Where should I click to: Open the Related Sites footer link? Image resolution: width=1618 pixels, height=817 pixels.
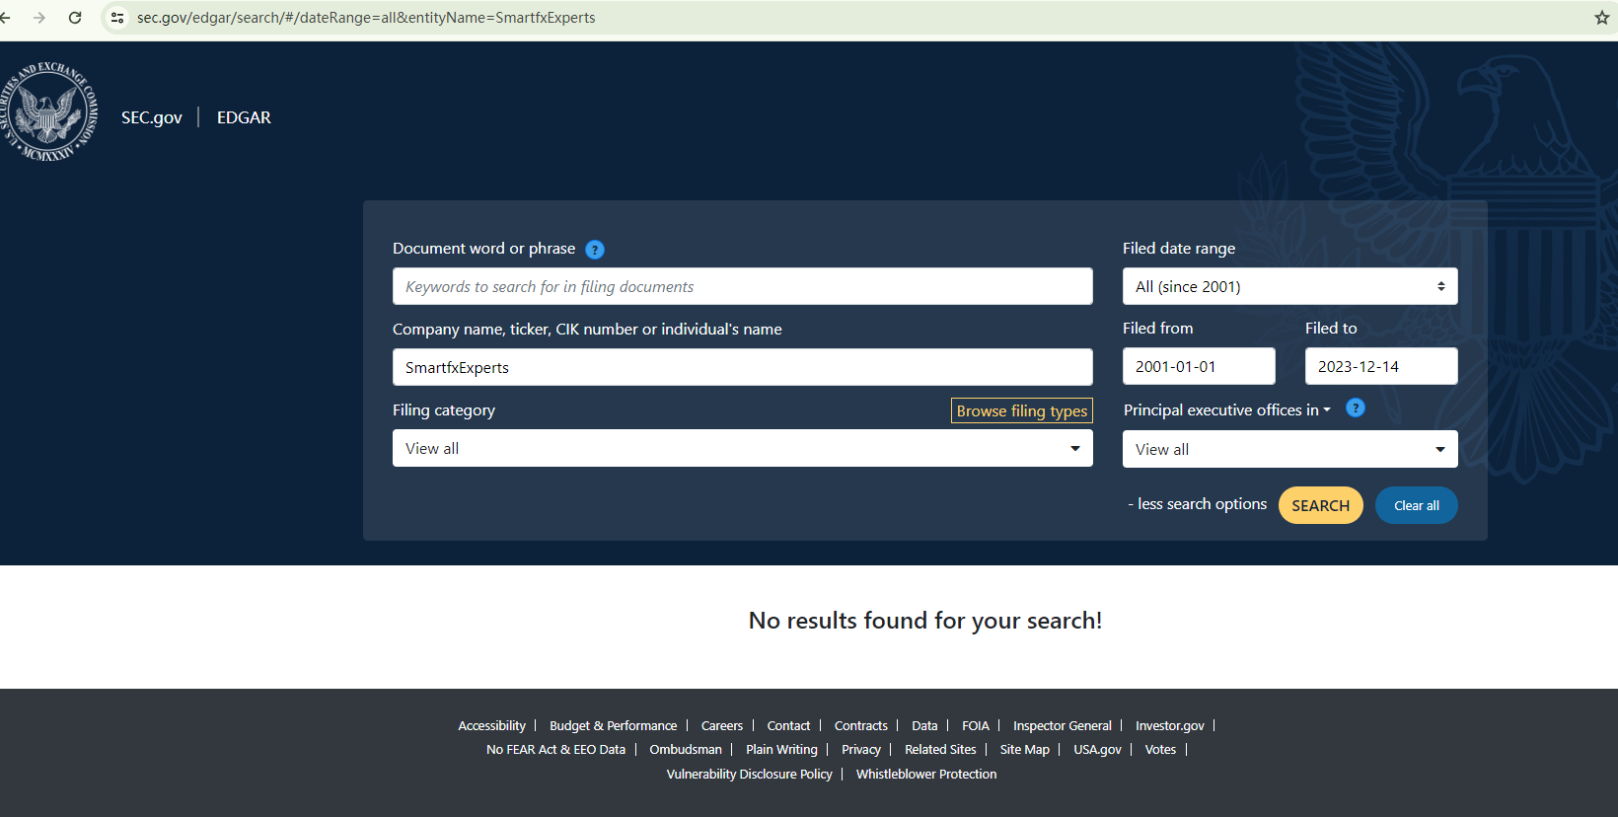pyautogui.click(x=940, y=750)
